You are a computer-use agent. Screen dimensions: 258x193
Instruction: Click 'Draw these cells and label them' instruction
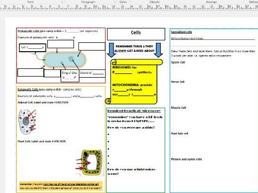point(213,54)
